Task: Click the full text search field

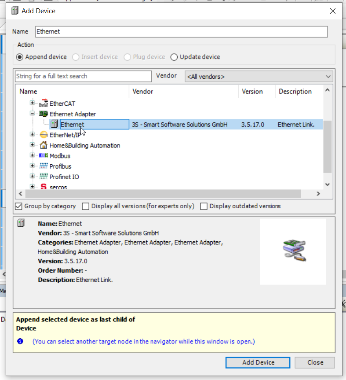Action: tap(83, 76)
